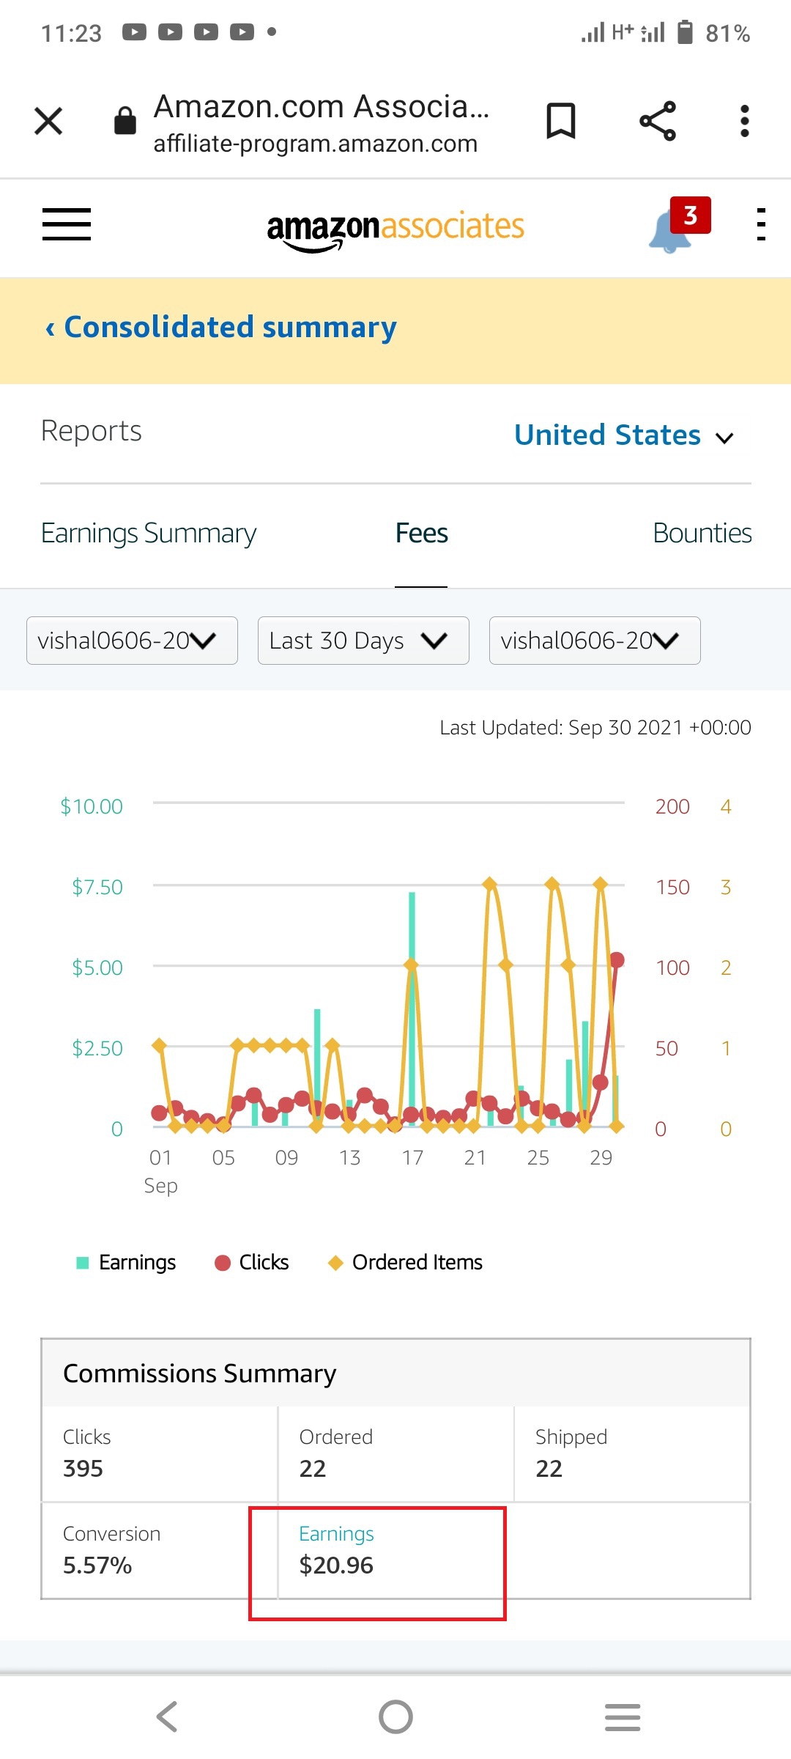Toggle the Clicks legend series
Image resolution: width=791 pixels, height=1759 pixels.
(251, 1262)
